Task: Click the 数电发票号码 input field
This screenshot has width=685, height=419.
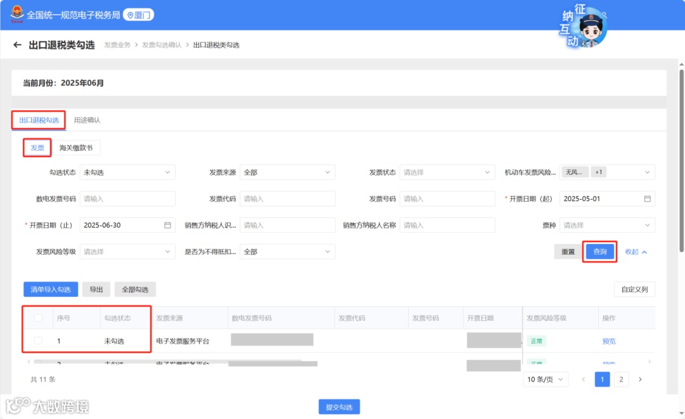Action: point(127,198)
